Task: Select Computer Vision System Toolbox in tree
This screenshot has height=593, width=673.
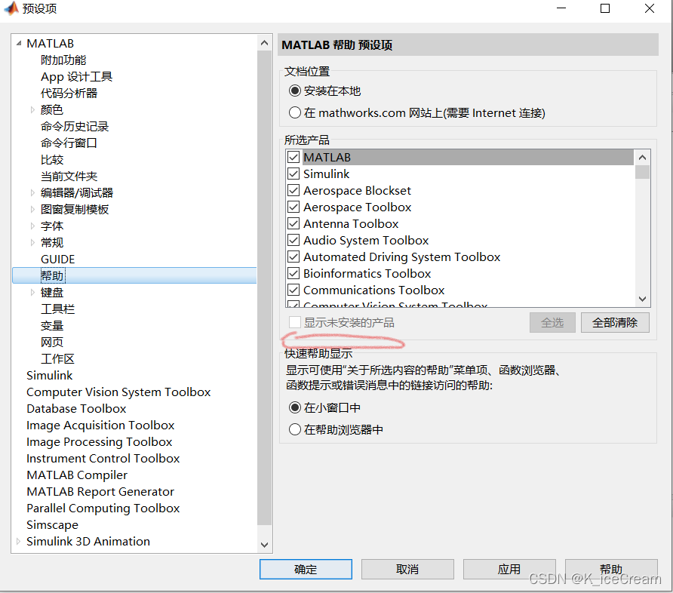Action: [118, 392]
